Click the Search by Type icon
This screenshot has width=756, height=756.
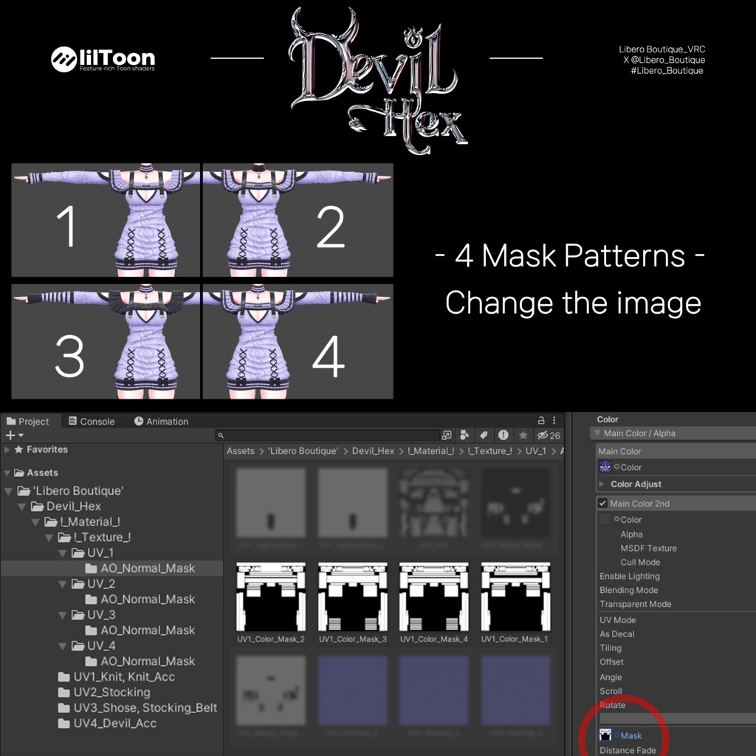(464, 436)
